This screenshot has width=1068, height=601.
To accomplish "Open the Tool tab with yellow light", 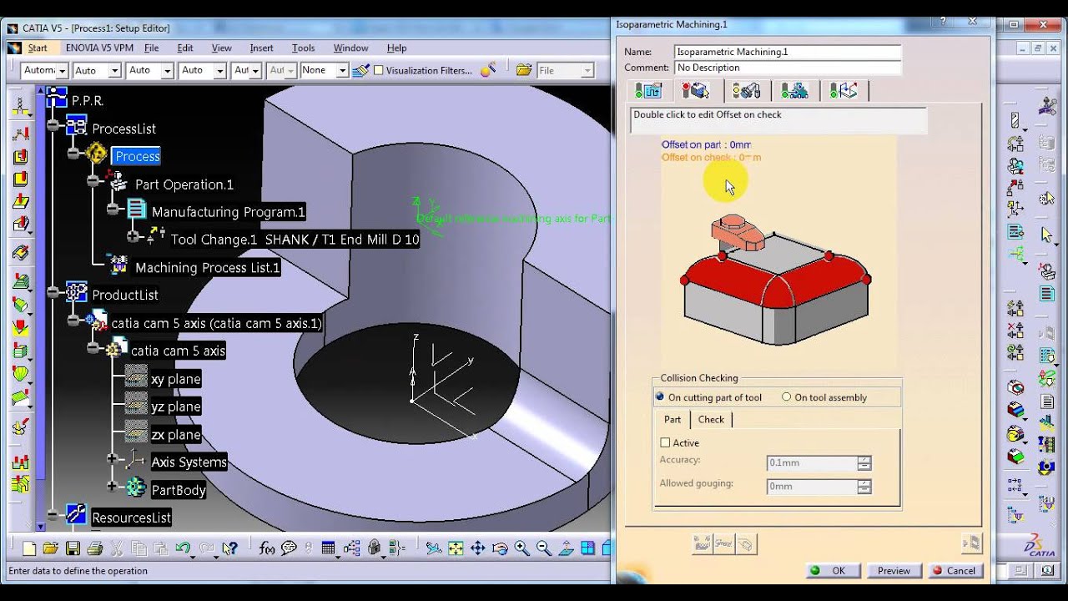I will [746, 90].
